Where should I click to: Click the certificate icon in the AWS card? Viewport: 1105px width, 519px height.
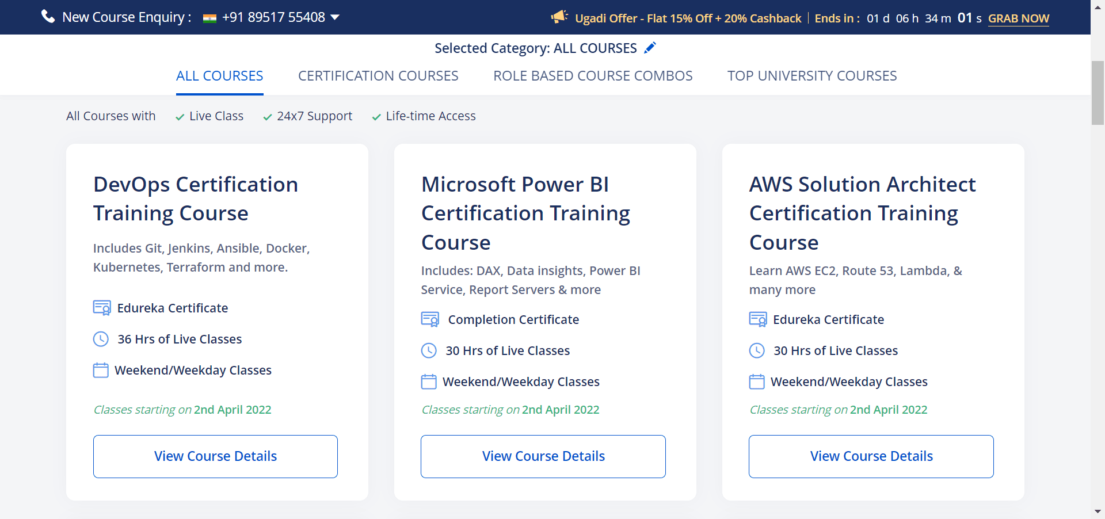pos(758,319)
